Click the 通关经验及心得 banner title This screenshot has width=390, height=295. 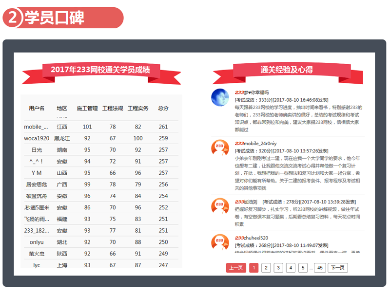click(287, 70)
